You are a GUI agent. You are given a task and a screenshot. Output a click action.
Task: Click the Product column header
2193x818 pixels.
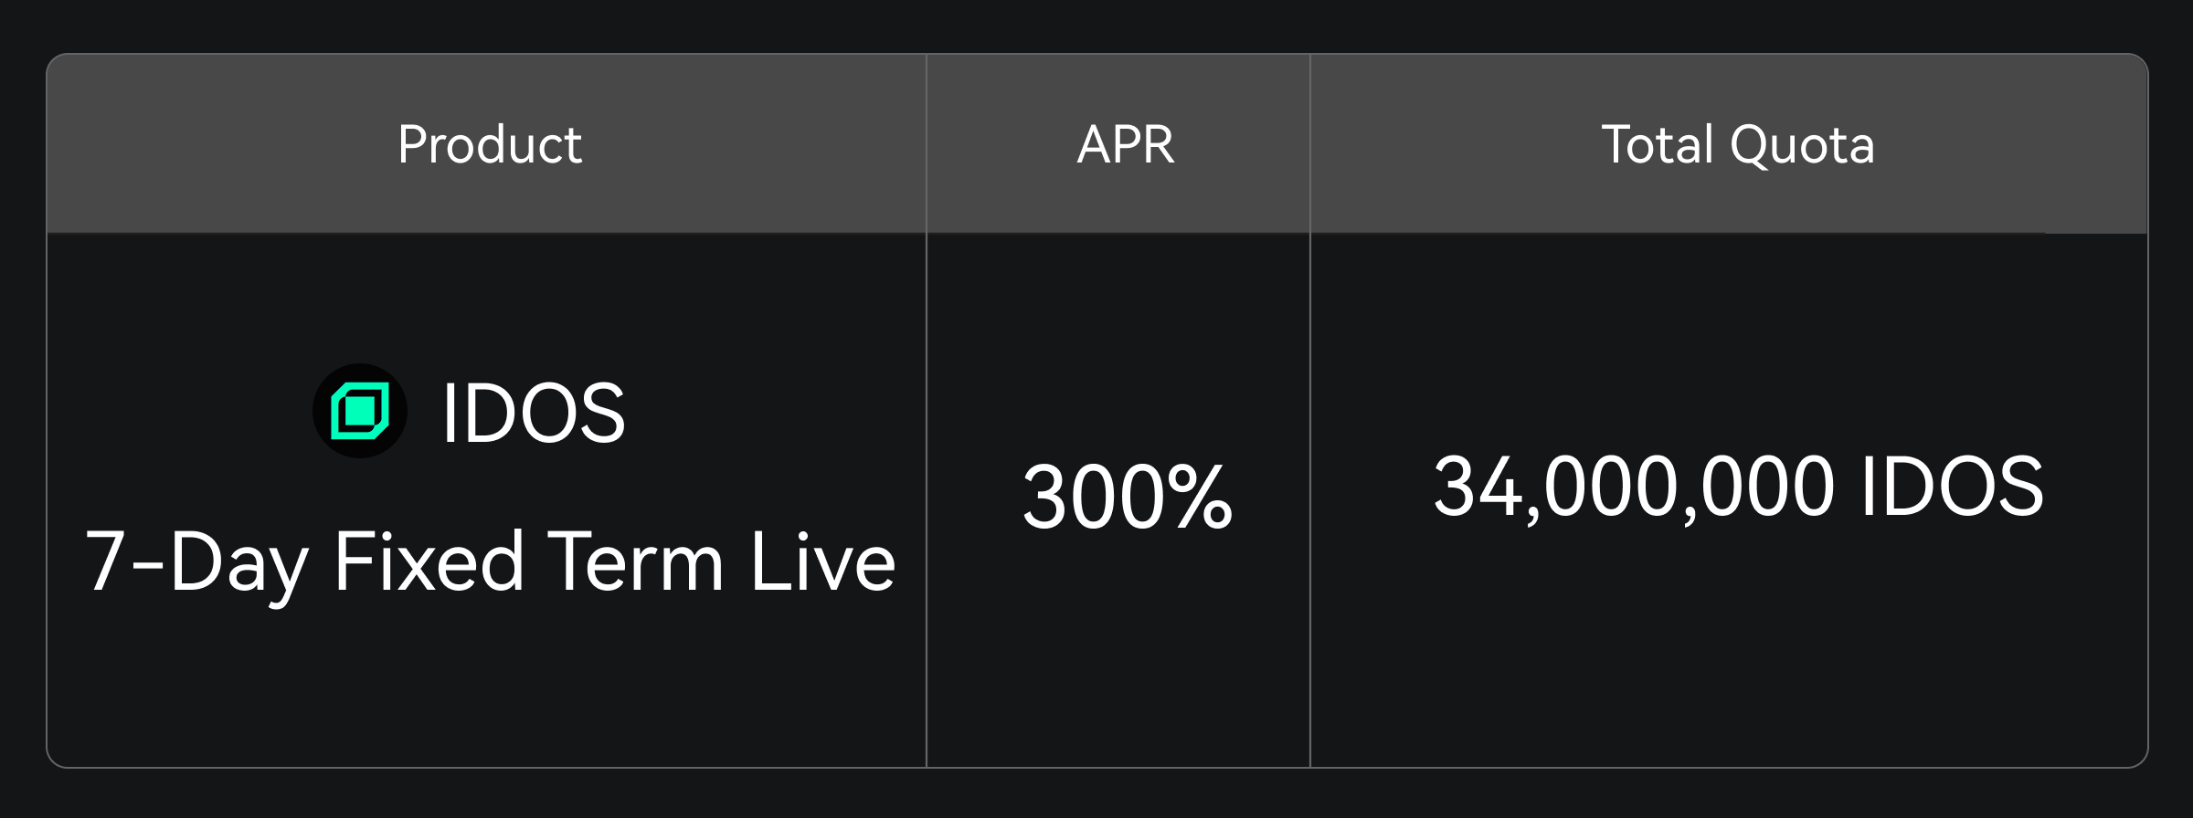[x=490, y=144]
